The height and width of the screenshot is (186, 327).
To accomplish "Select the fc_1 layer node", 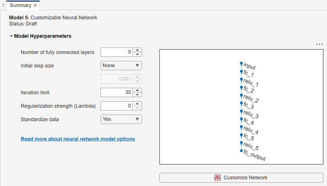I will coord(241,71).
